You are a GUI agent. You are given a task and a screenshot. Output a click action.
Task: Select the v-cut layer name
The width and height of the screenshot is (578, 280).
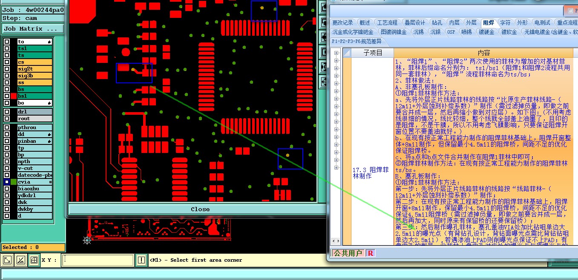[35, 168]
